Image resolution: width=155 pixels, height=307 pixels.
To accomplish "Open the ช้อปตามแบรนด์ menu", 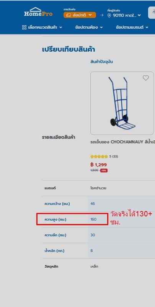I will [132, 27].
